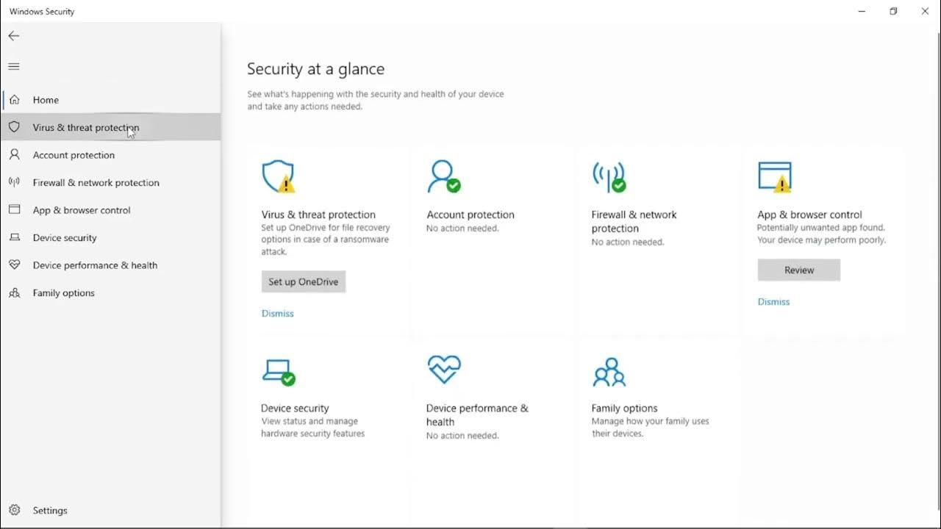Open the Account protection person tile icon
Screen dimensions: 941x529
pyautogui.click(x=443, y=177)
